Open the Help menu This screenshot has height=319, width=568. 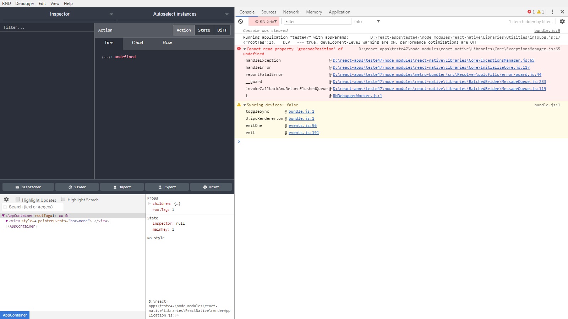click(68, 4)
